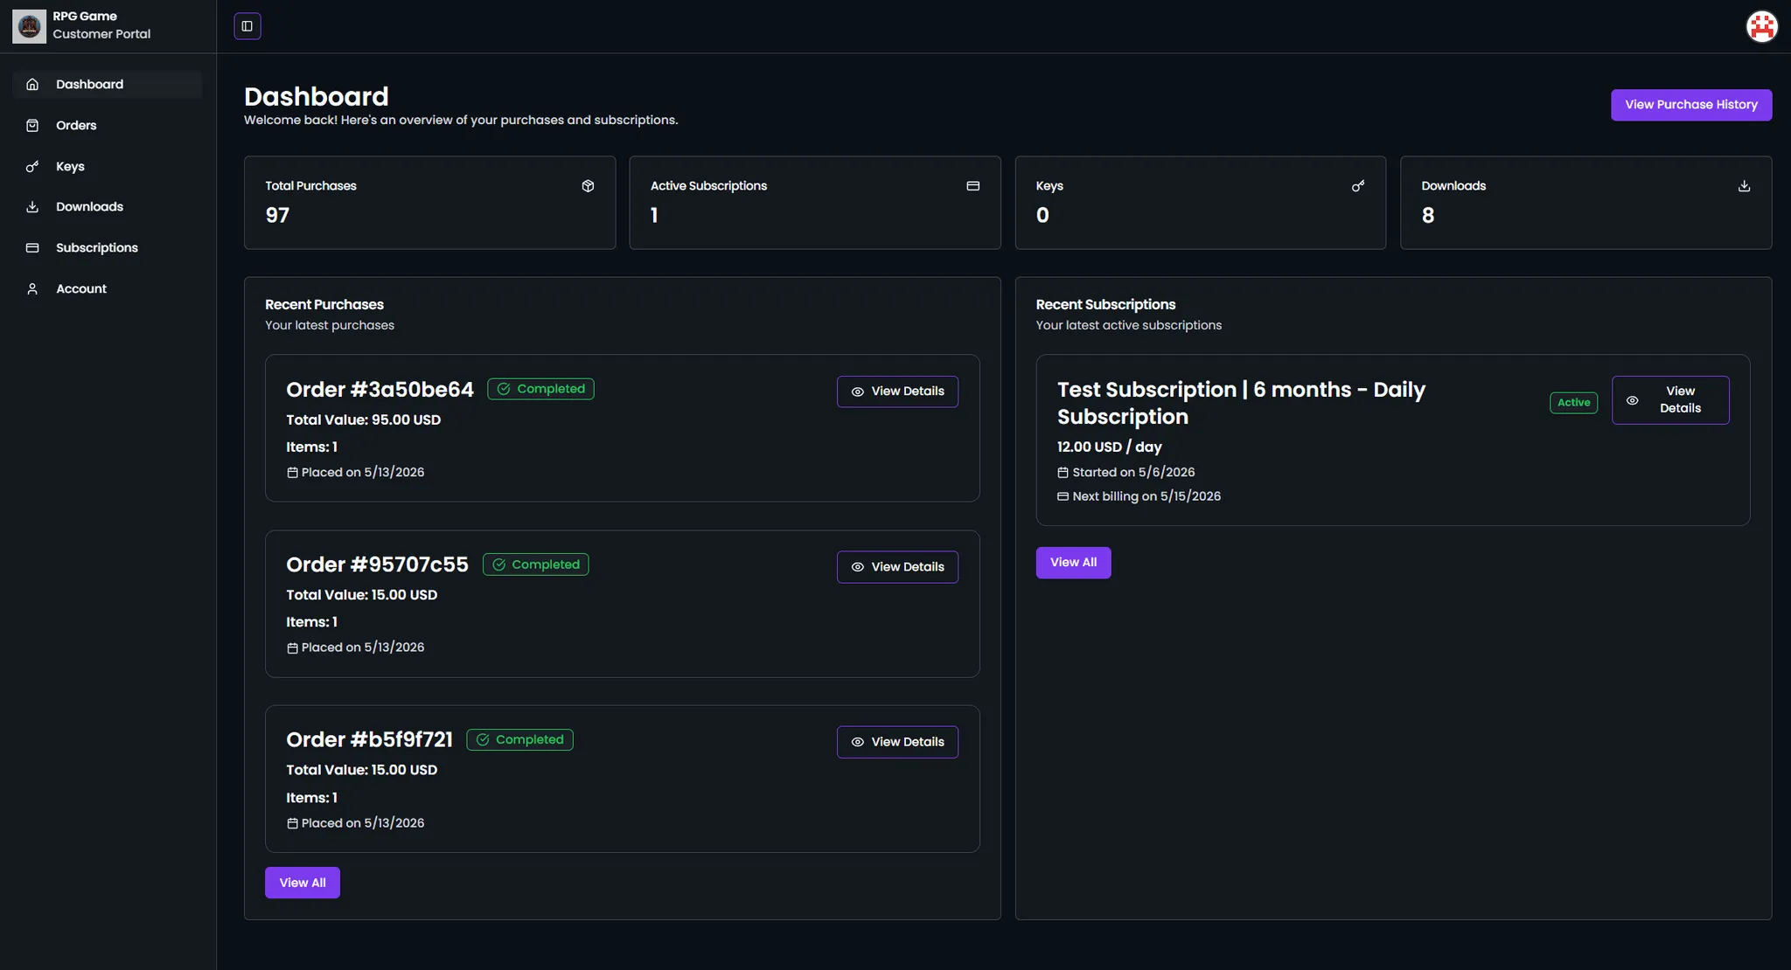Click the Order #95707c55 title
This screenshot has height=970, width=1791.
tap(377, 565)
